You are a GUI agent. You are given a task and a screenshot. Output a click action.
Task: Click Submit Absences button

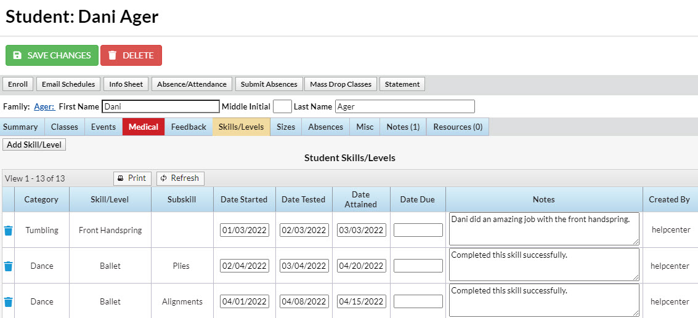pos(269,84)
